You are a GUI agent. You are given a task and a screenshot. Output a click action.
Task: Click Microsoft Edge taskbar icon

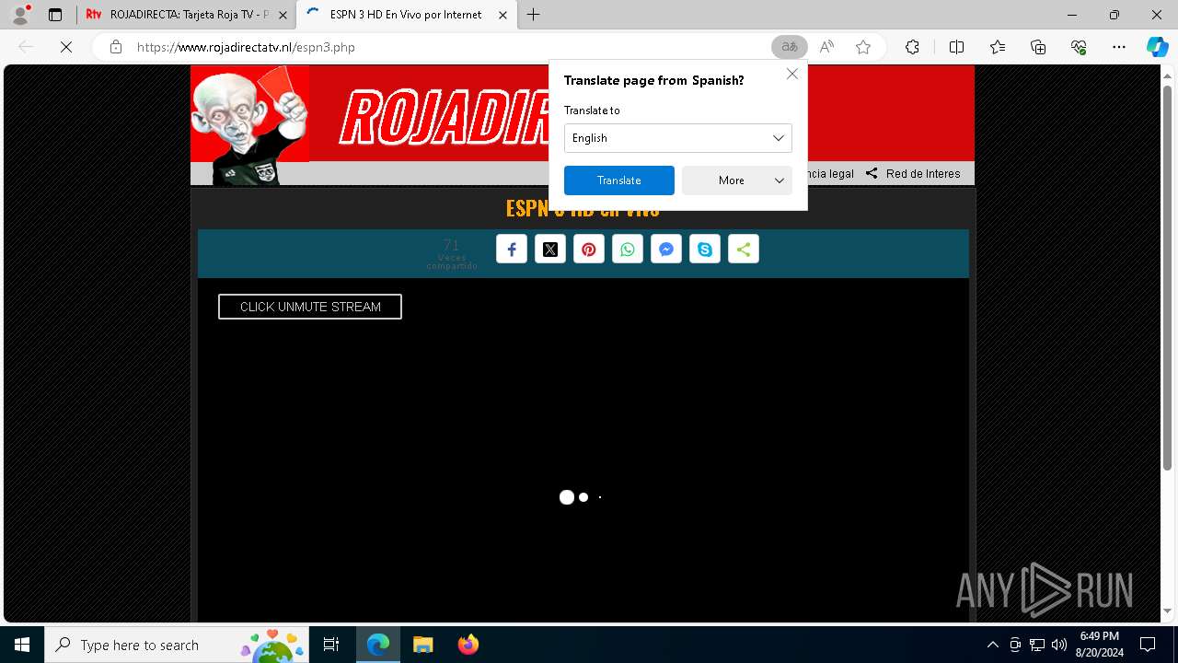point(378,645)
